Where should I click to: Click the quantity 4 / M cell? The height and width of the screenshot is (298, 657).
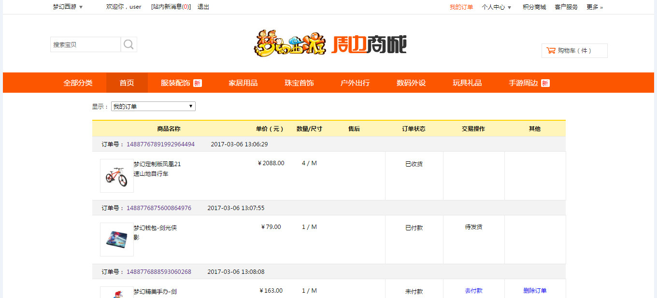coord(309,163)
